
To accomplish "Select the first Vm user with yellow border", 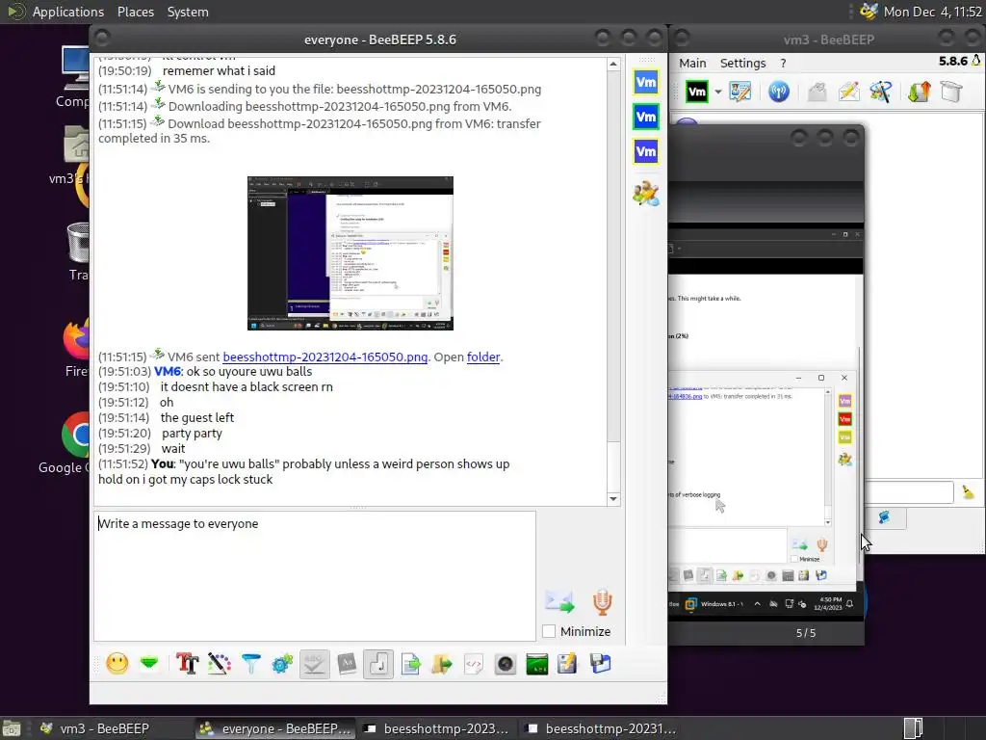I will [x=646, y=82].
